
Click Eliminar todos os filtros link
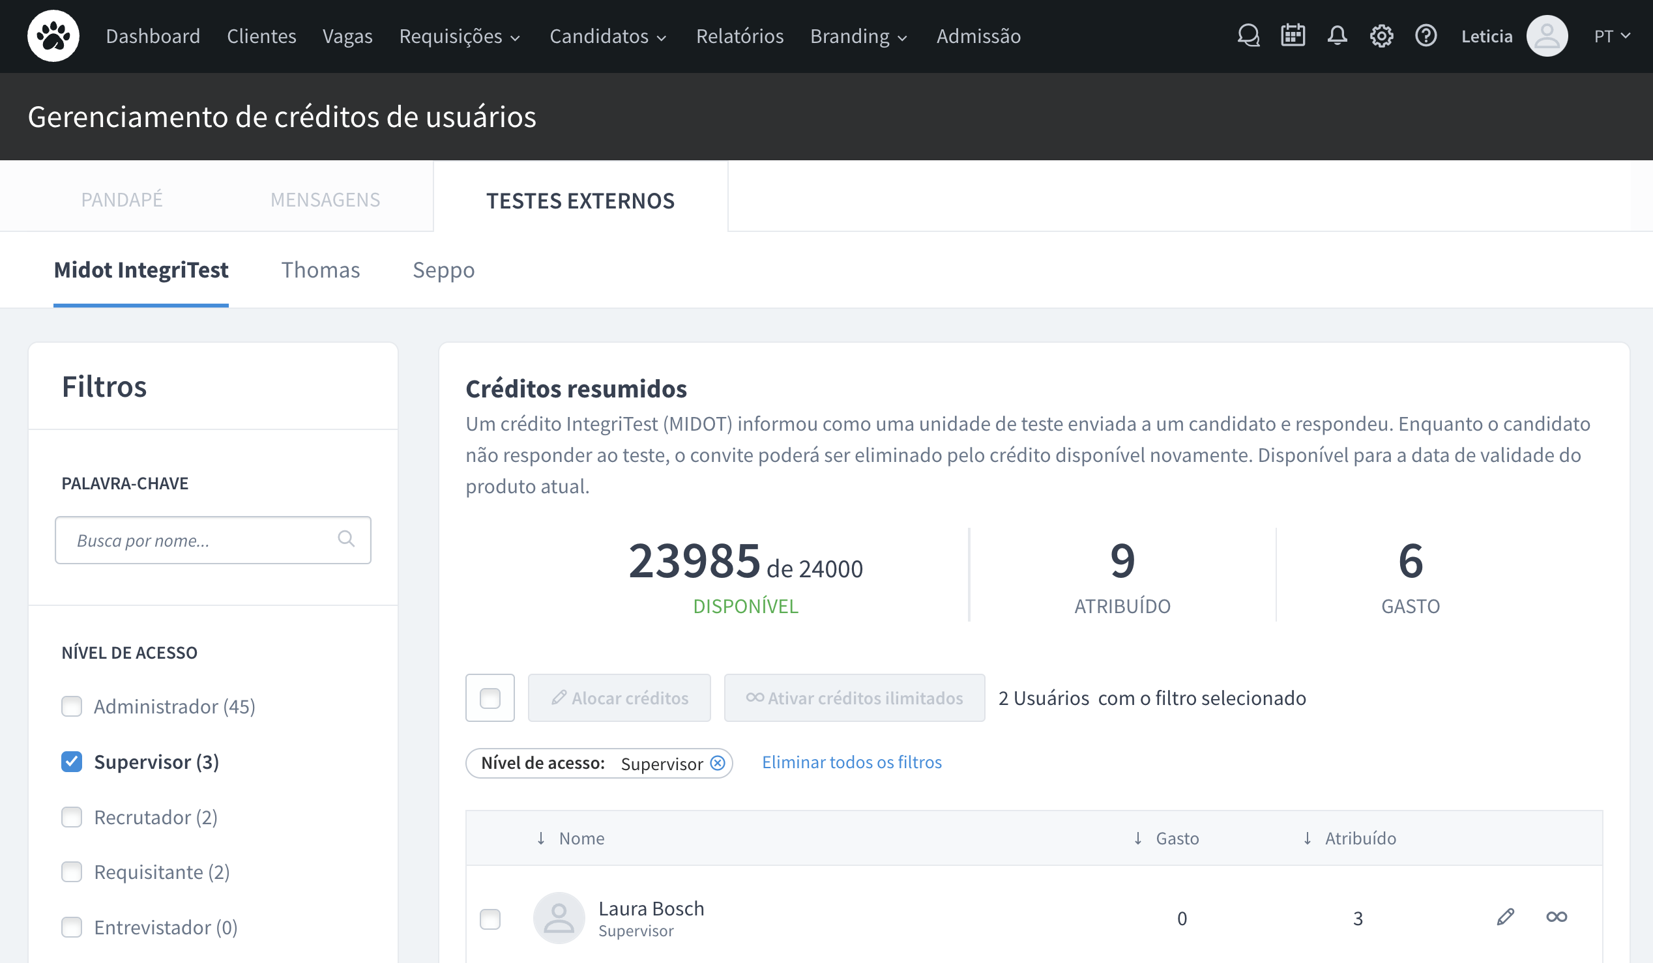click(851, 762)
